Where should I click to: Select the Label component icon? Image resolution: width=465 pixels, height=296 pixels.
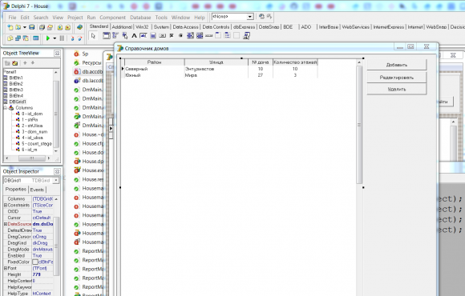coord(134,35)
